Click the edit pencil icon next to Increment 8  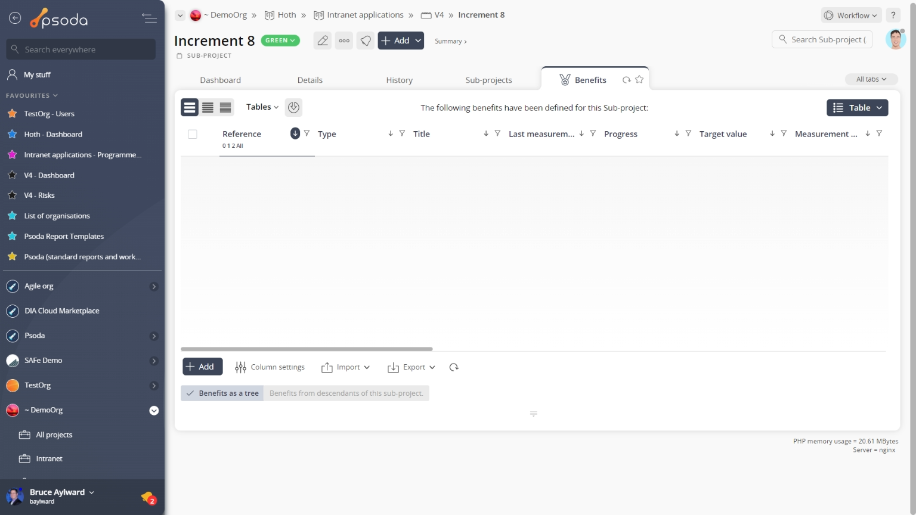point(323,41)
